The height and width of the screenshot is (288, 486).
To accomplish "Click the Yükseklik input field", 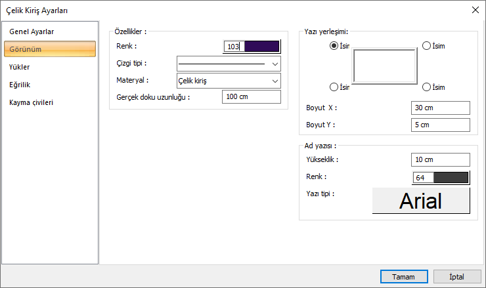I will (x=441, y=159).
